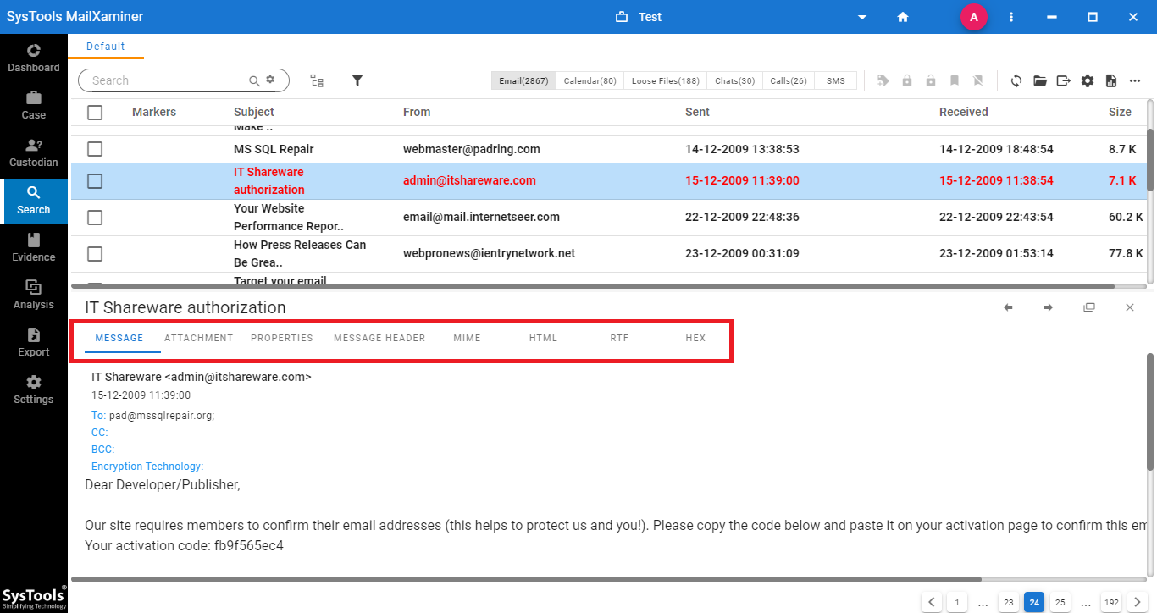This screenshot has width=1157, height=613.
Task: Expand the Test case dropdown arrow
Action: [x=862, y=17]
